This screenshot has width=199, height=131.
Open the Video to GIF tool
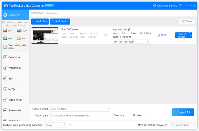(x=13, y=100)
